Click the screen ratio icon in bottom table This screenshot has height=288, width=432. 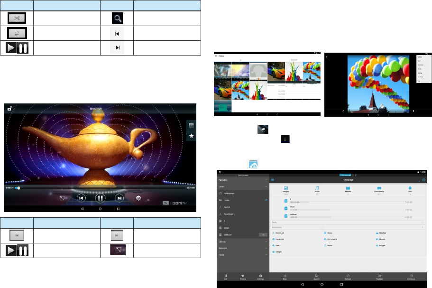118,250
